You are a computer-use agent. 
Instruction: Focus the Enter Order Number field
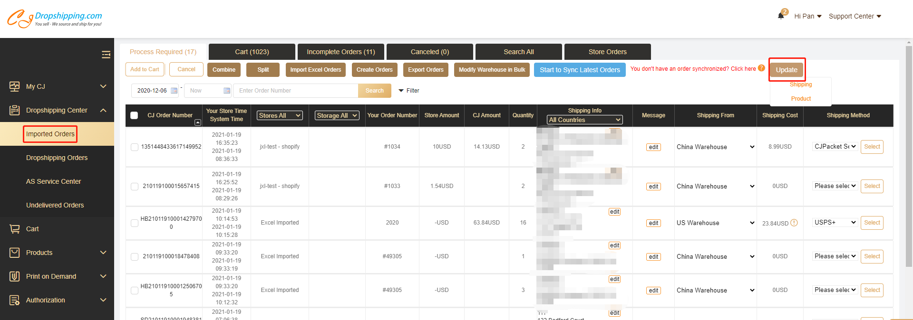pos(295,91)
